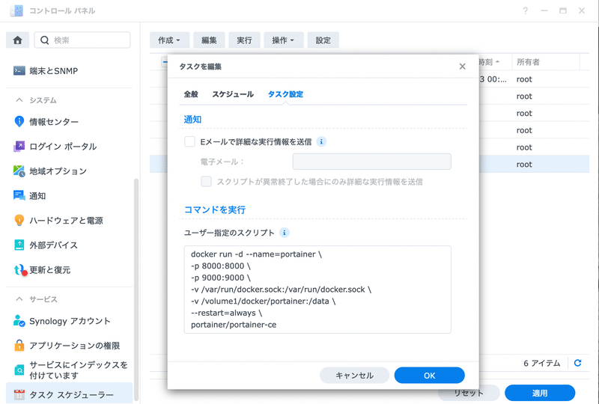Click the refresh icon near 6 アイテム

pos(577,363)
